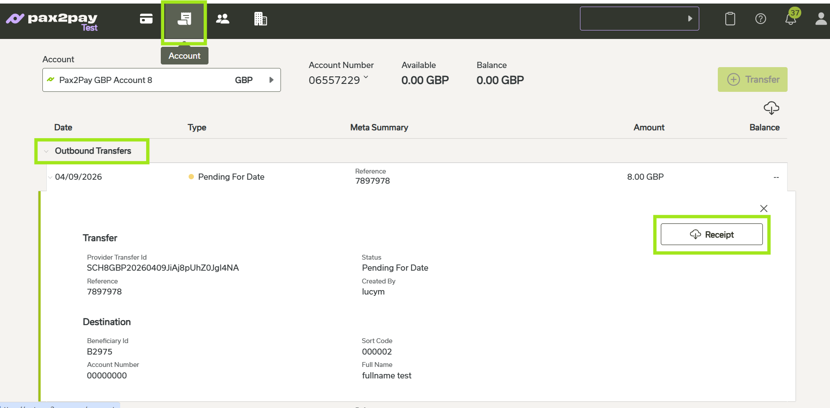
Task: Open the Organisation building icon in navigation
Action: pyautogui.click(x=261, y=19)
